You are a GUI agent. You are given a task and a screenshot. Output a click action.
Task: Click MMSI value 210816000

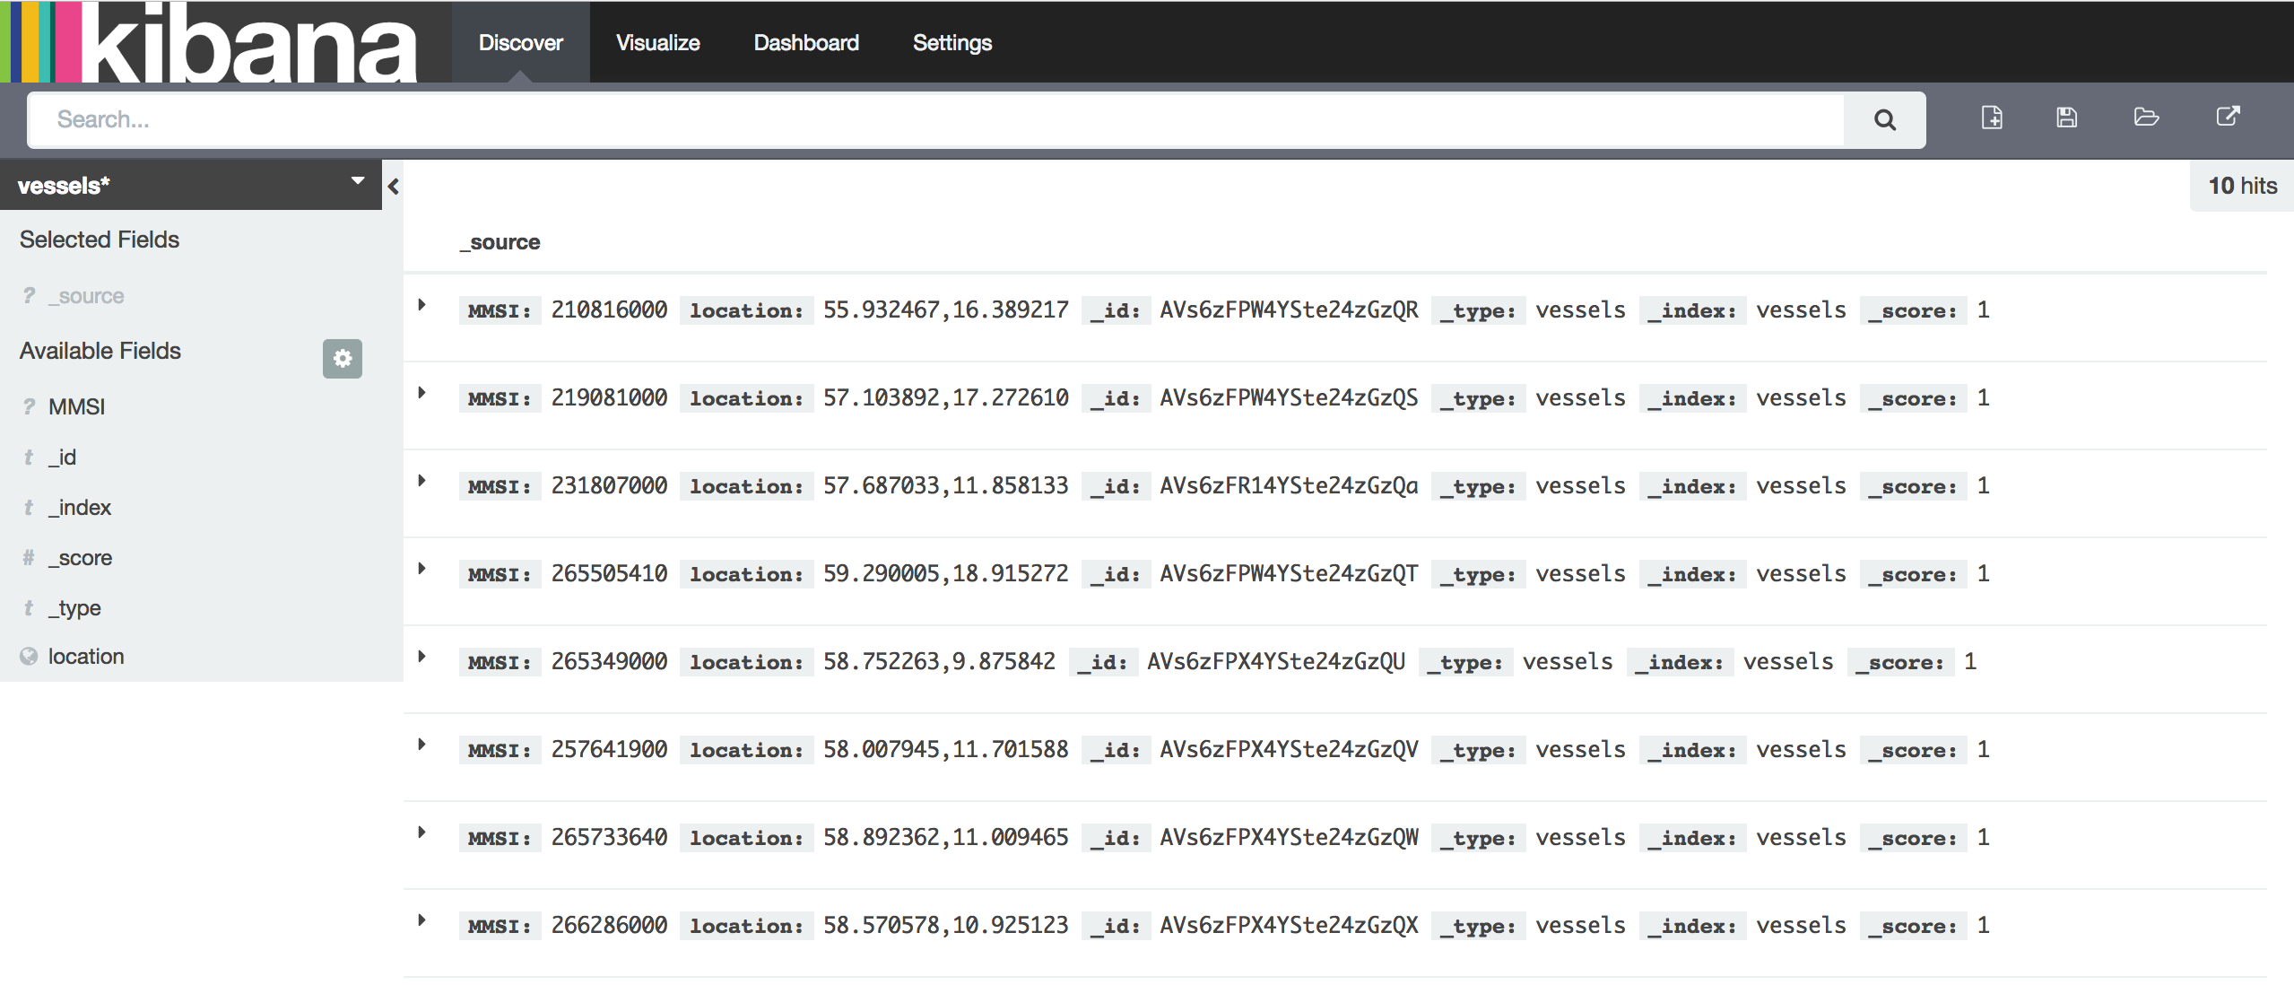tap(609, 310)
